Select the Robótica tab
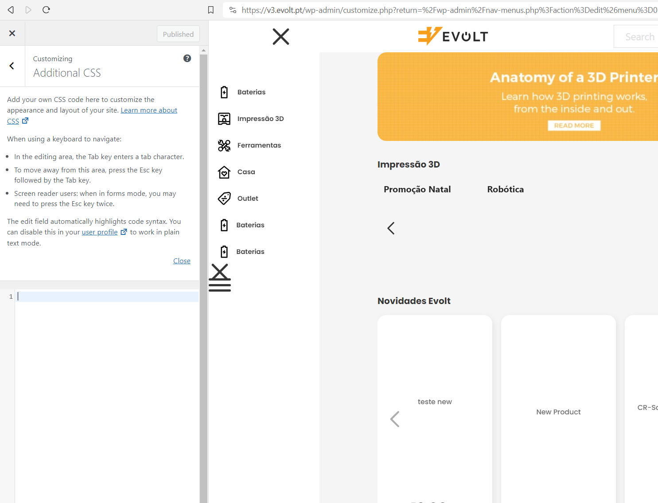 point(506,189)
